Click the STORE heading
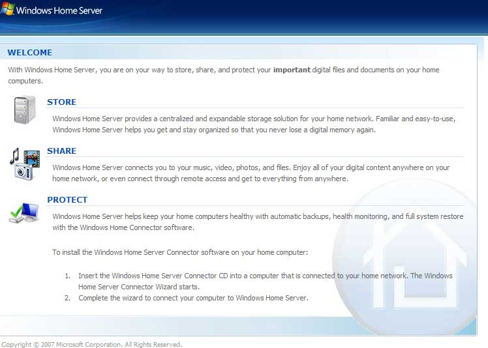This screenshot has width=488, height=348. coord(61,102)
